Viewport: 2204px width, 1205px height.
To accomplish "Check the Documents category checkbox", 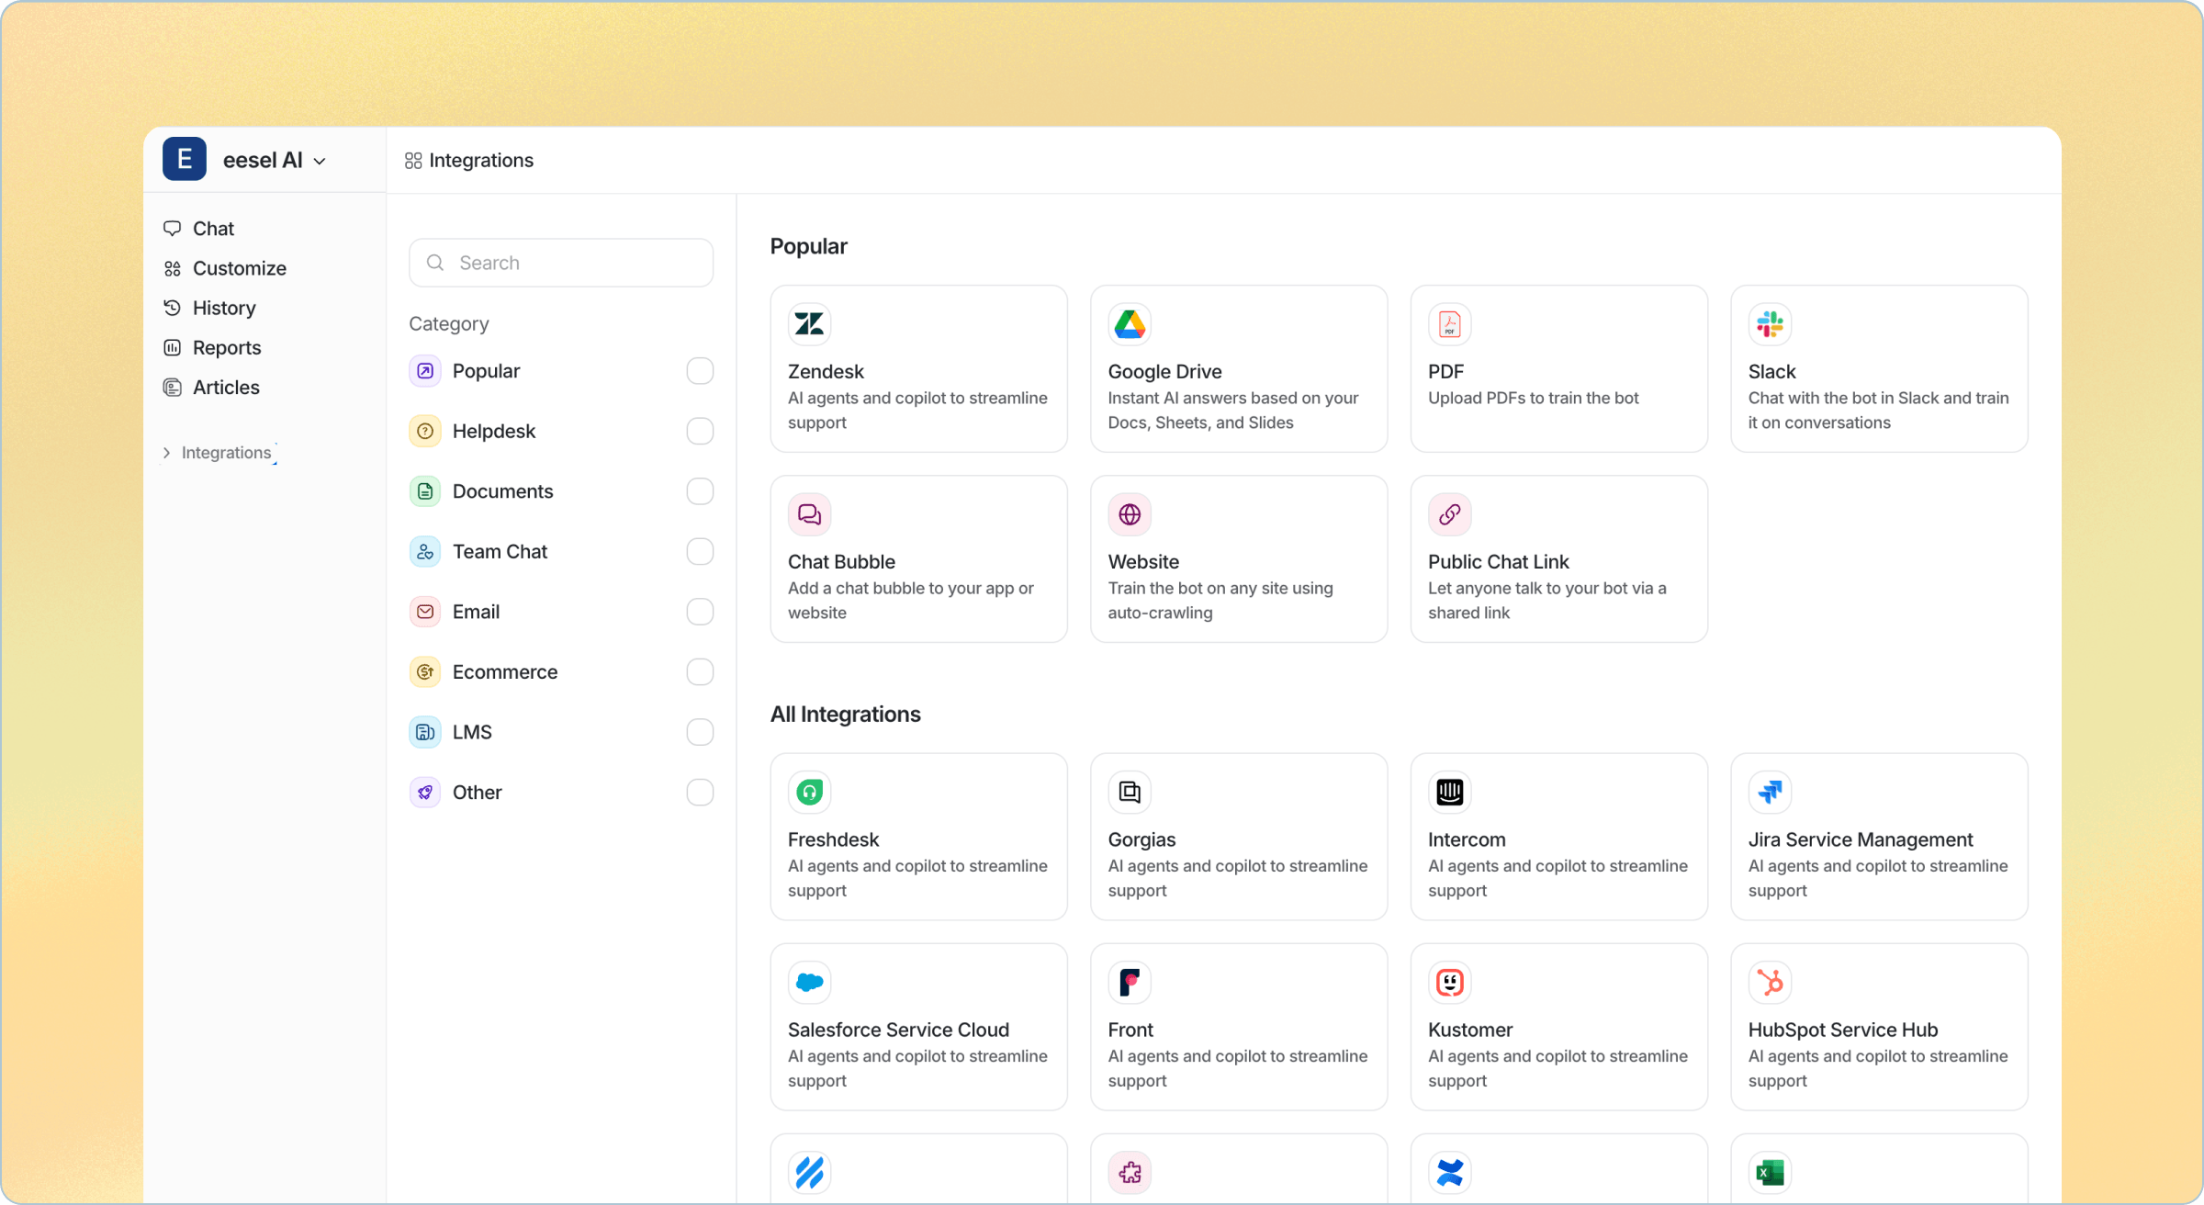I will pyautogui.click(x=700, y=491).
